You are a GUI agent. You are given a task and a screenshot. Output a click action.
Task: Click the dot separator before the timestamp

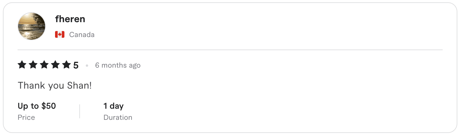tap(87, 66)
